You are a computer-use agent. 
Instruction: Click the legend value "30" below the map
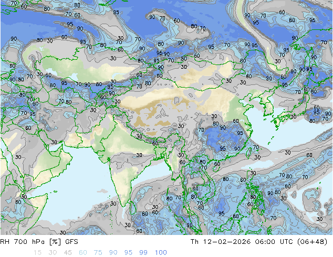pos(53,253)
